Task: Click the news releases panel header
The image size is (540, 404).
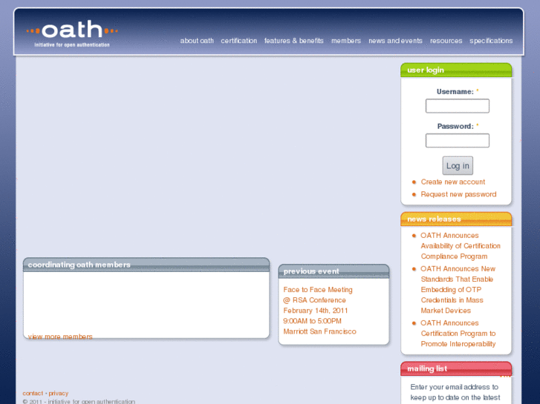Action: (456, 219)
